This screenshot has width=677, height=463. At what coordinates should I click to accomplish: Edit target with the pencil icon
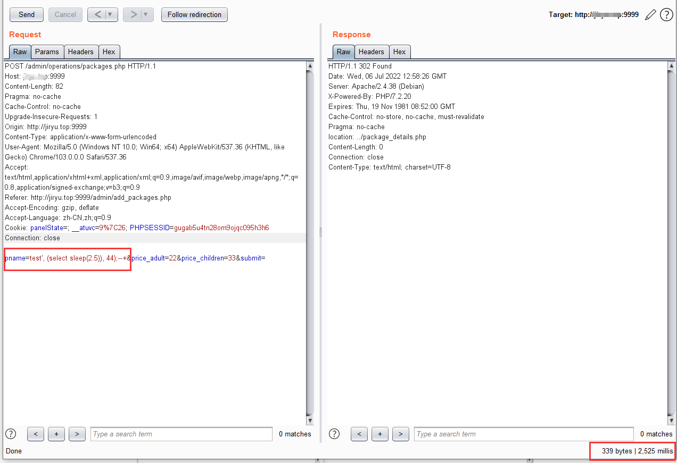[x=650, y=15]
